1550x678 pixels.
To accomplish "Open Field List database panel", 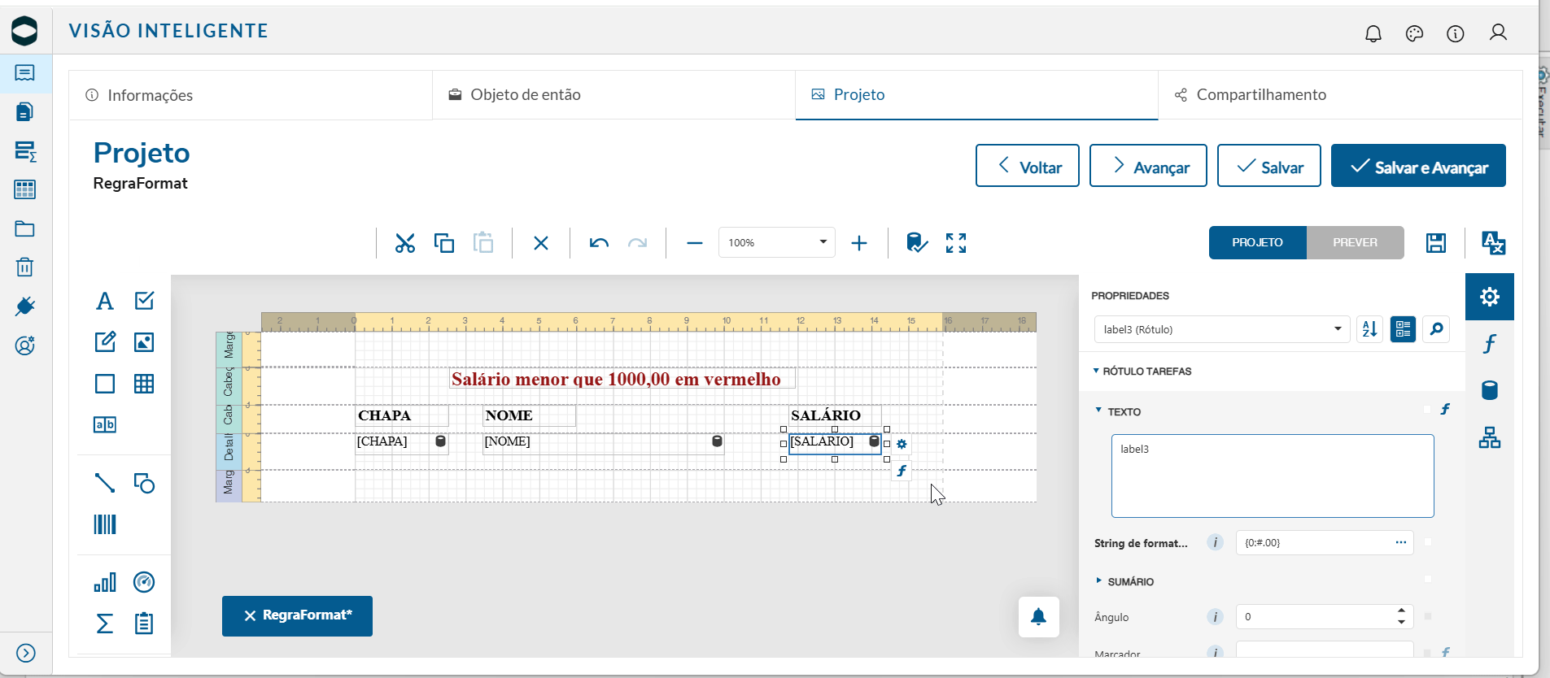I will [1490, 390].
